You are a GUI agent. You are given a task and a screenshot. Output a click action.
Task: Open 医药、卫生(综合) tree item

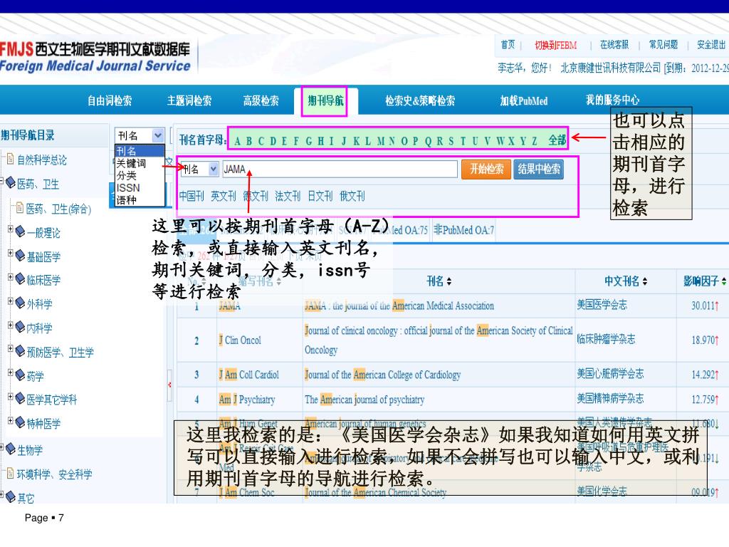tap(58, 209)
